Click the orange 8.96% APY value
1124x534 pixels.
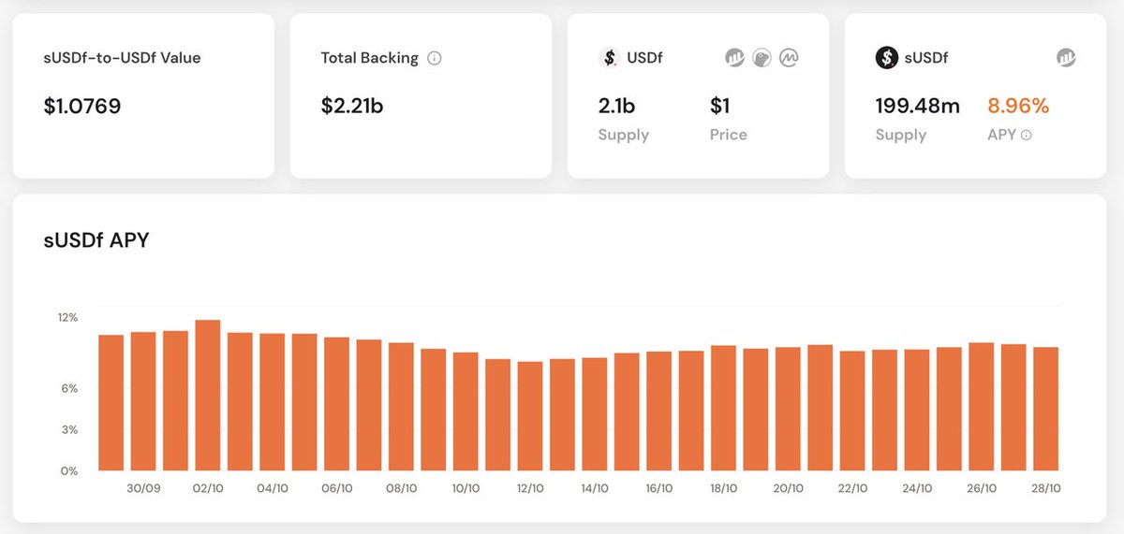tap(1018, 106)
